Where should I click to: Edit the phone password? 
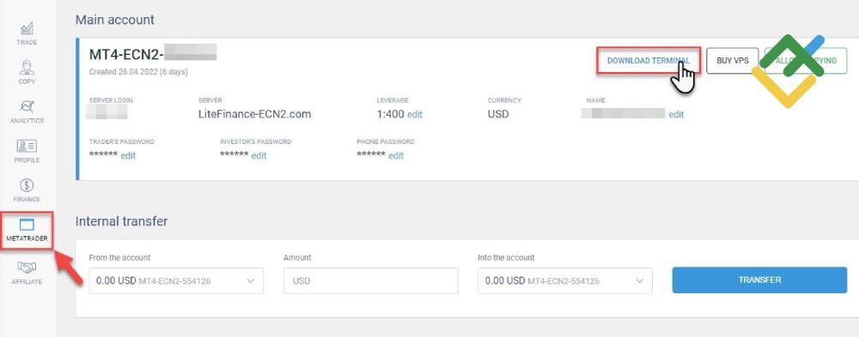pos(395,155)
